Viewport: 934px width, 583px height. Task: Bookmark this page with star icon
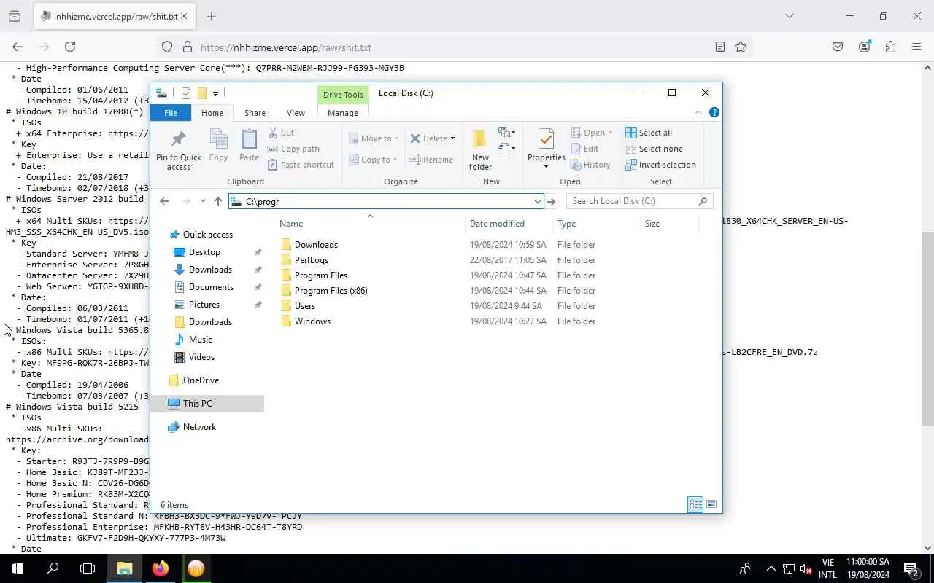741,47
